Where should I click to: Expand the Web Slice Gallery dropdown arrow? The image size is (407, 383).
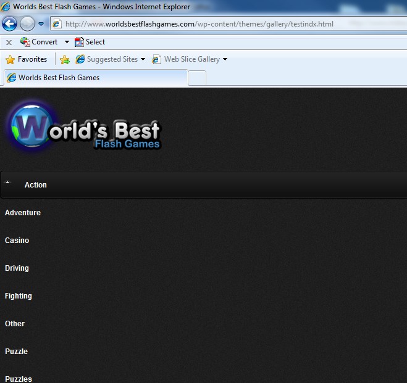click(225, 60)
